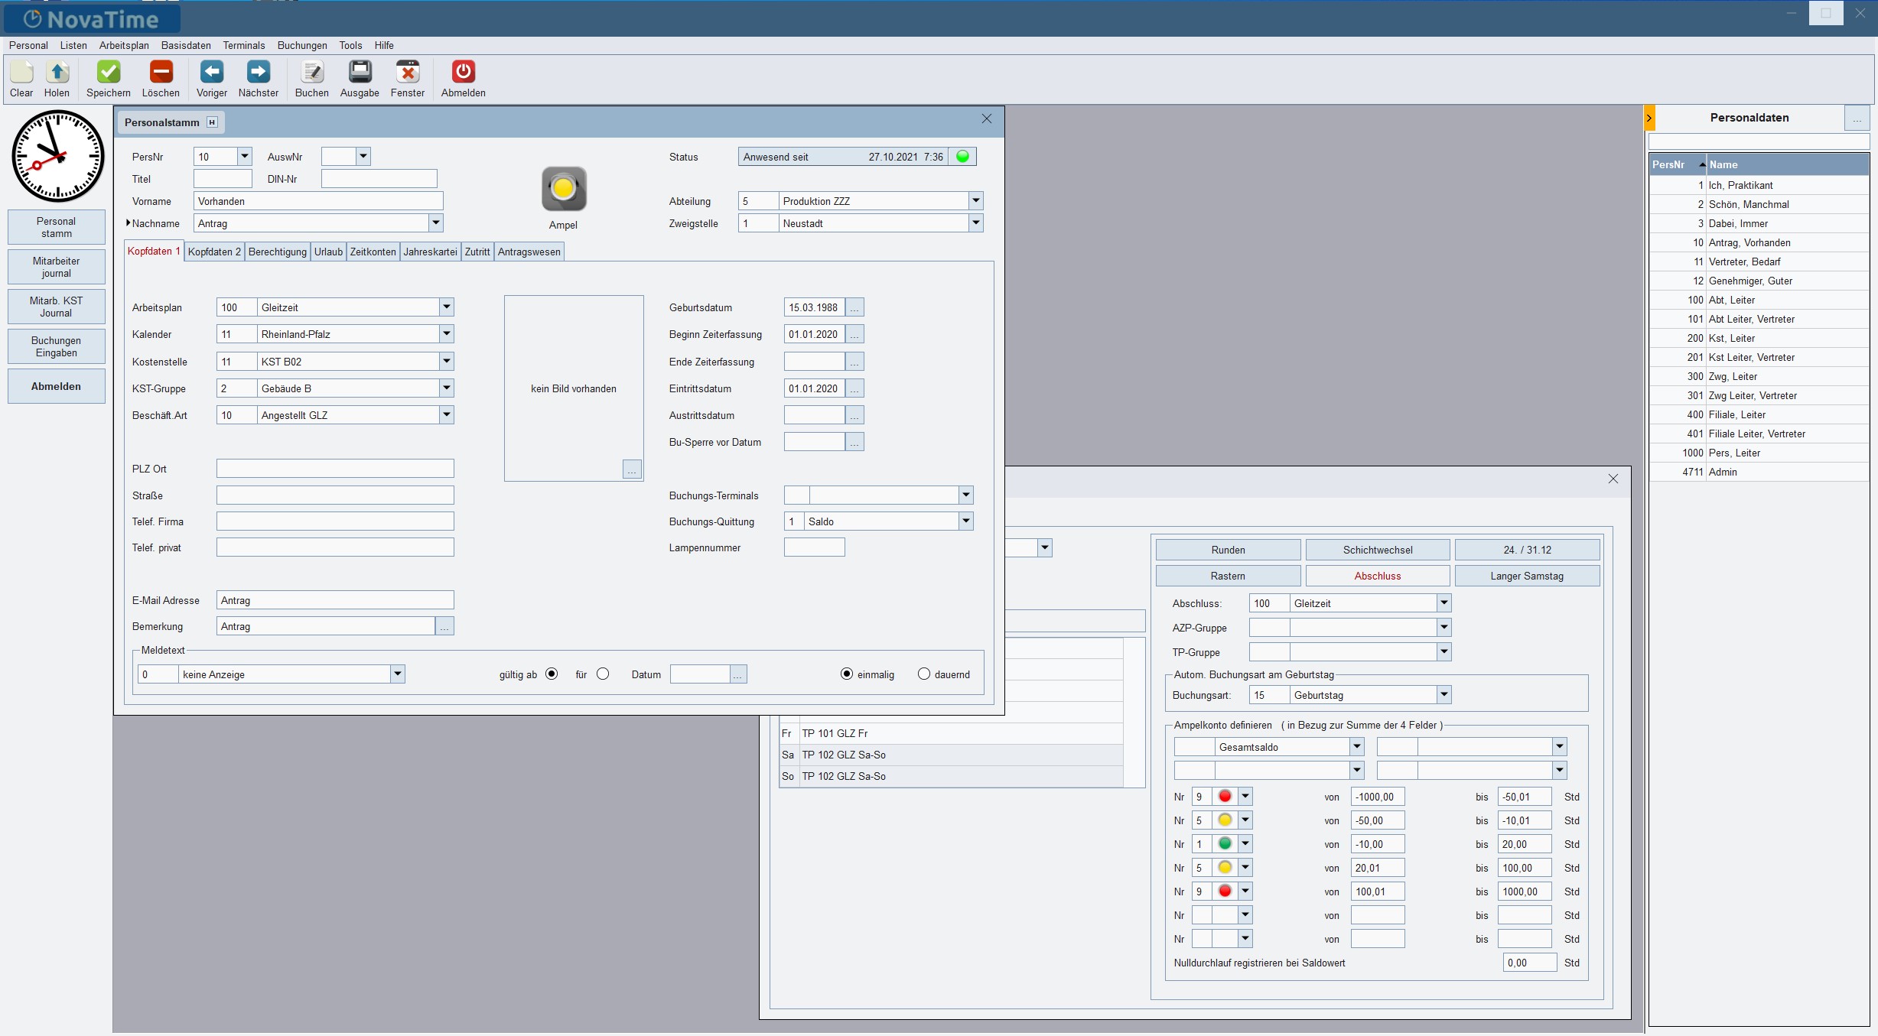Open the Basisdaten menu
Viewport: 1878px width, 1036px height.
point(186,45)
